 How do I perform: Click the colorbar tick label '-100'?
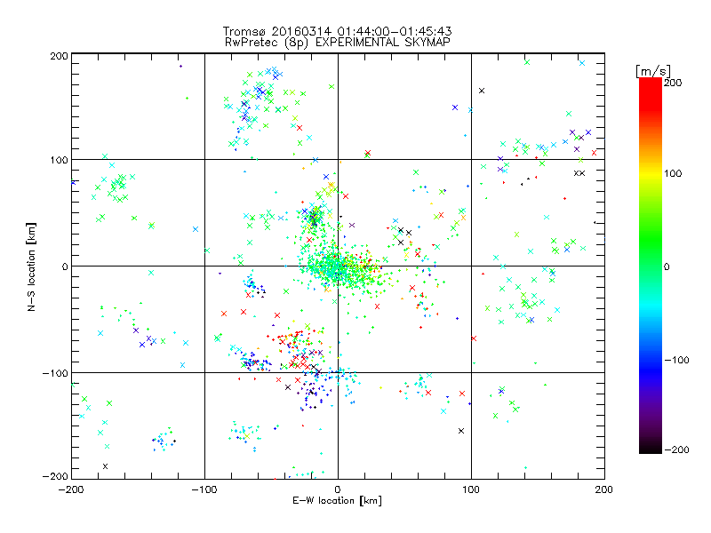[676, 360]
